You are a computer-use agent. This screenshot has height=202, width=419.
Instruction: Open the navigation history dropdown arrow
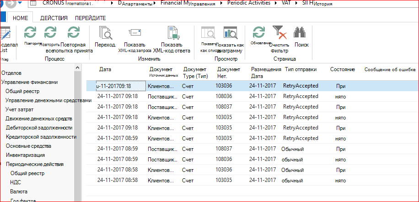21,4
